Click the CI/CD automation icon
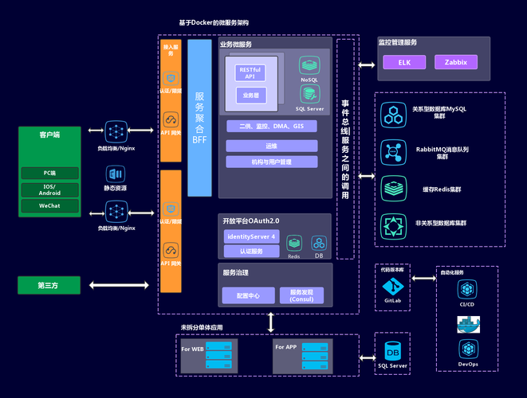 click(x=468, y=290)
